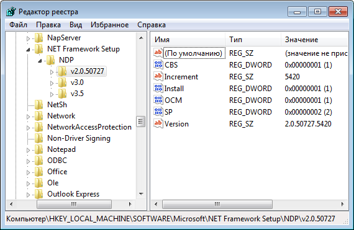Open the Избранное menu
This screenshot has width=354, height=230.
pos(109,25)
